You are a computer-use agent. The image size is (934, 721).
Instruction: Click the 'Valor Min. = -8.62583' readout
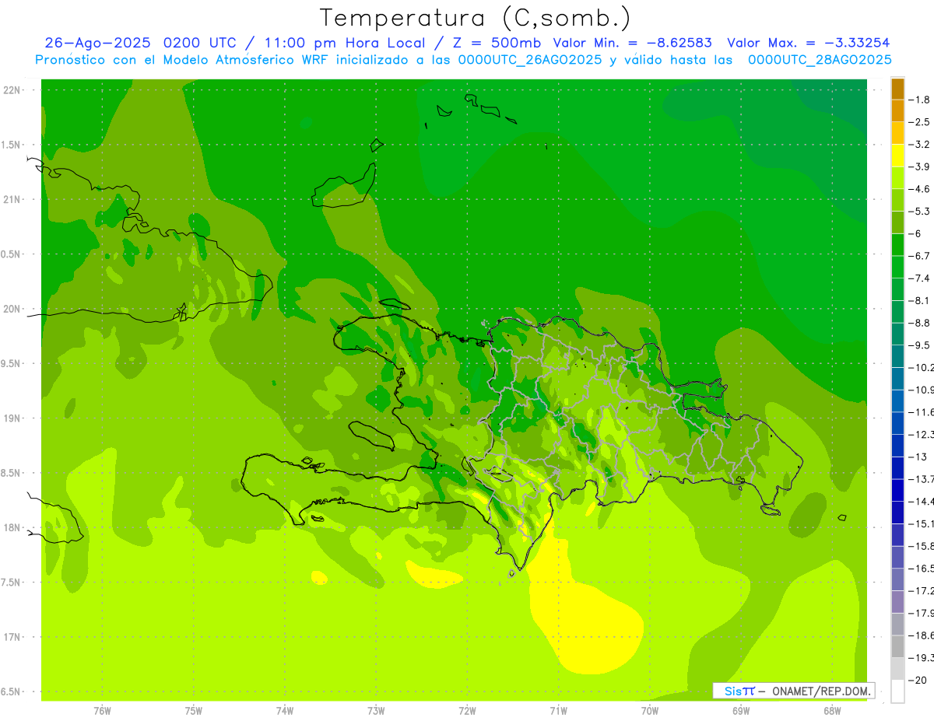pyautogui.click(x=632, y=43)
